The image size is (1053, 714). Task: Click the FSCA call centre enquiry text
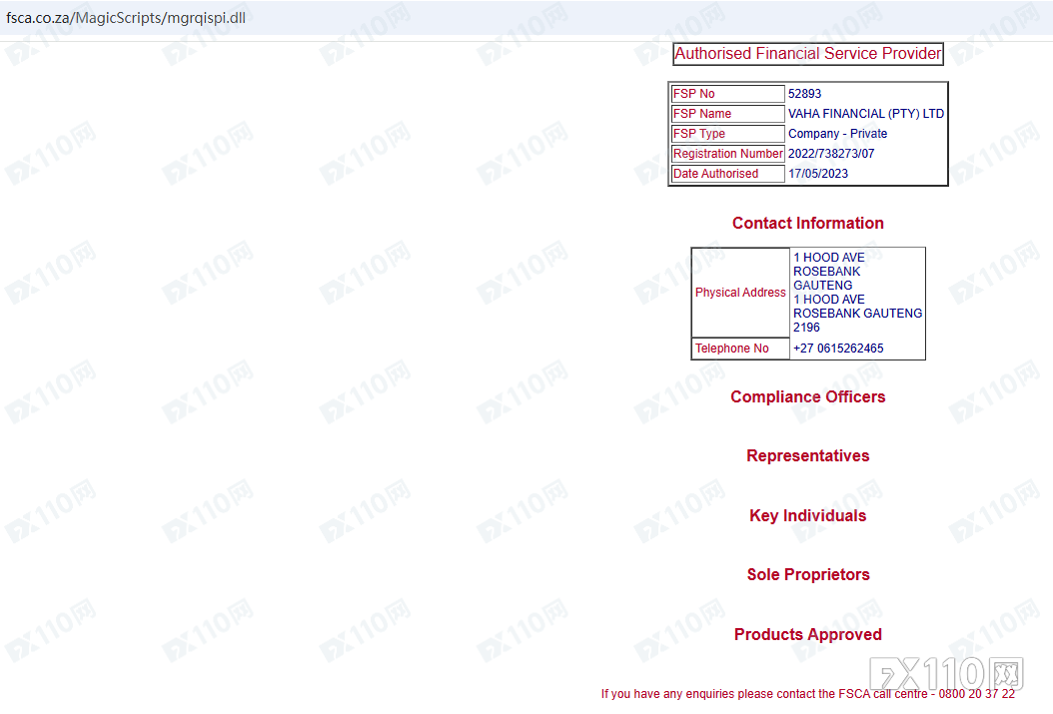[x=807, y=694]
